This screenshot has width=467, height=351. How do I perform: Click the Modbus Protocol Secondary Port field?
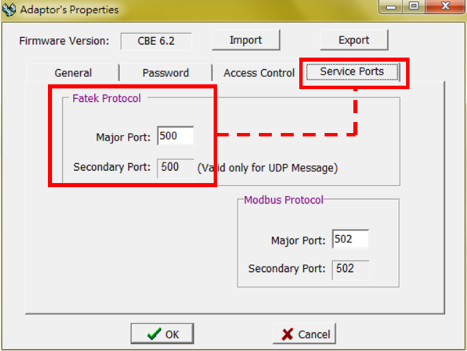click(x=351, y=270)
